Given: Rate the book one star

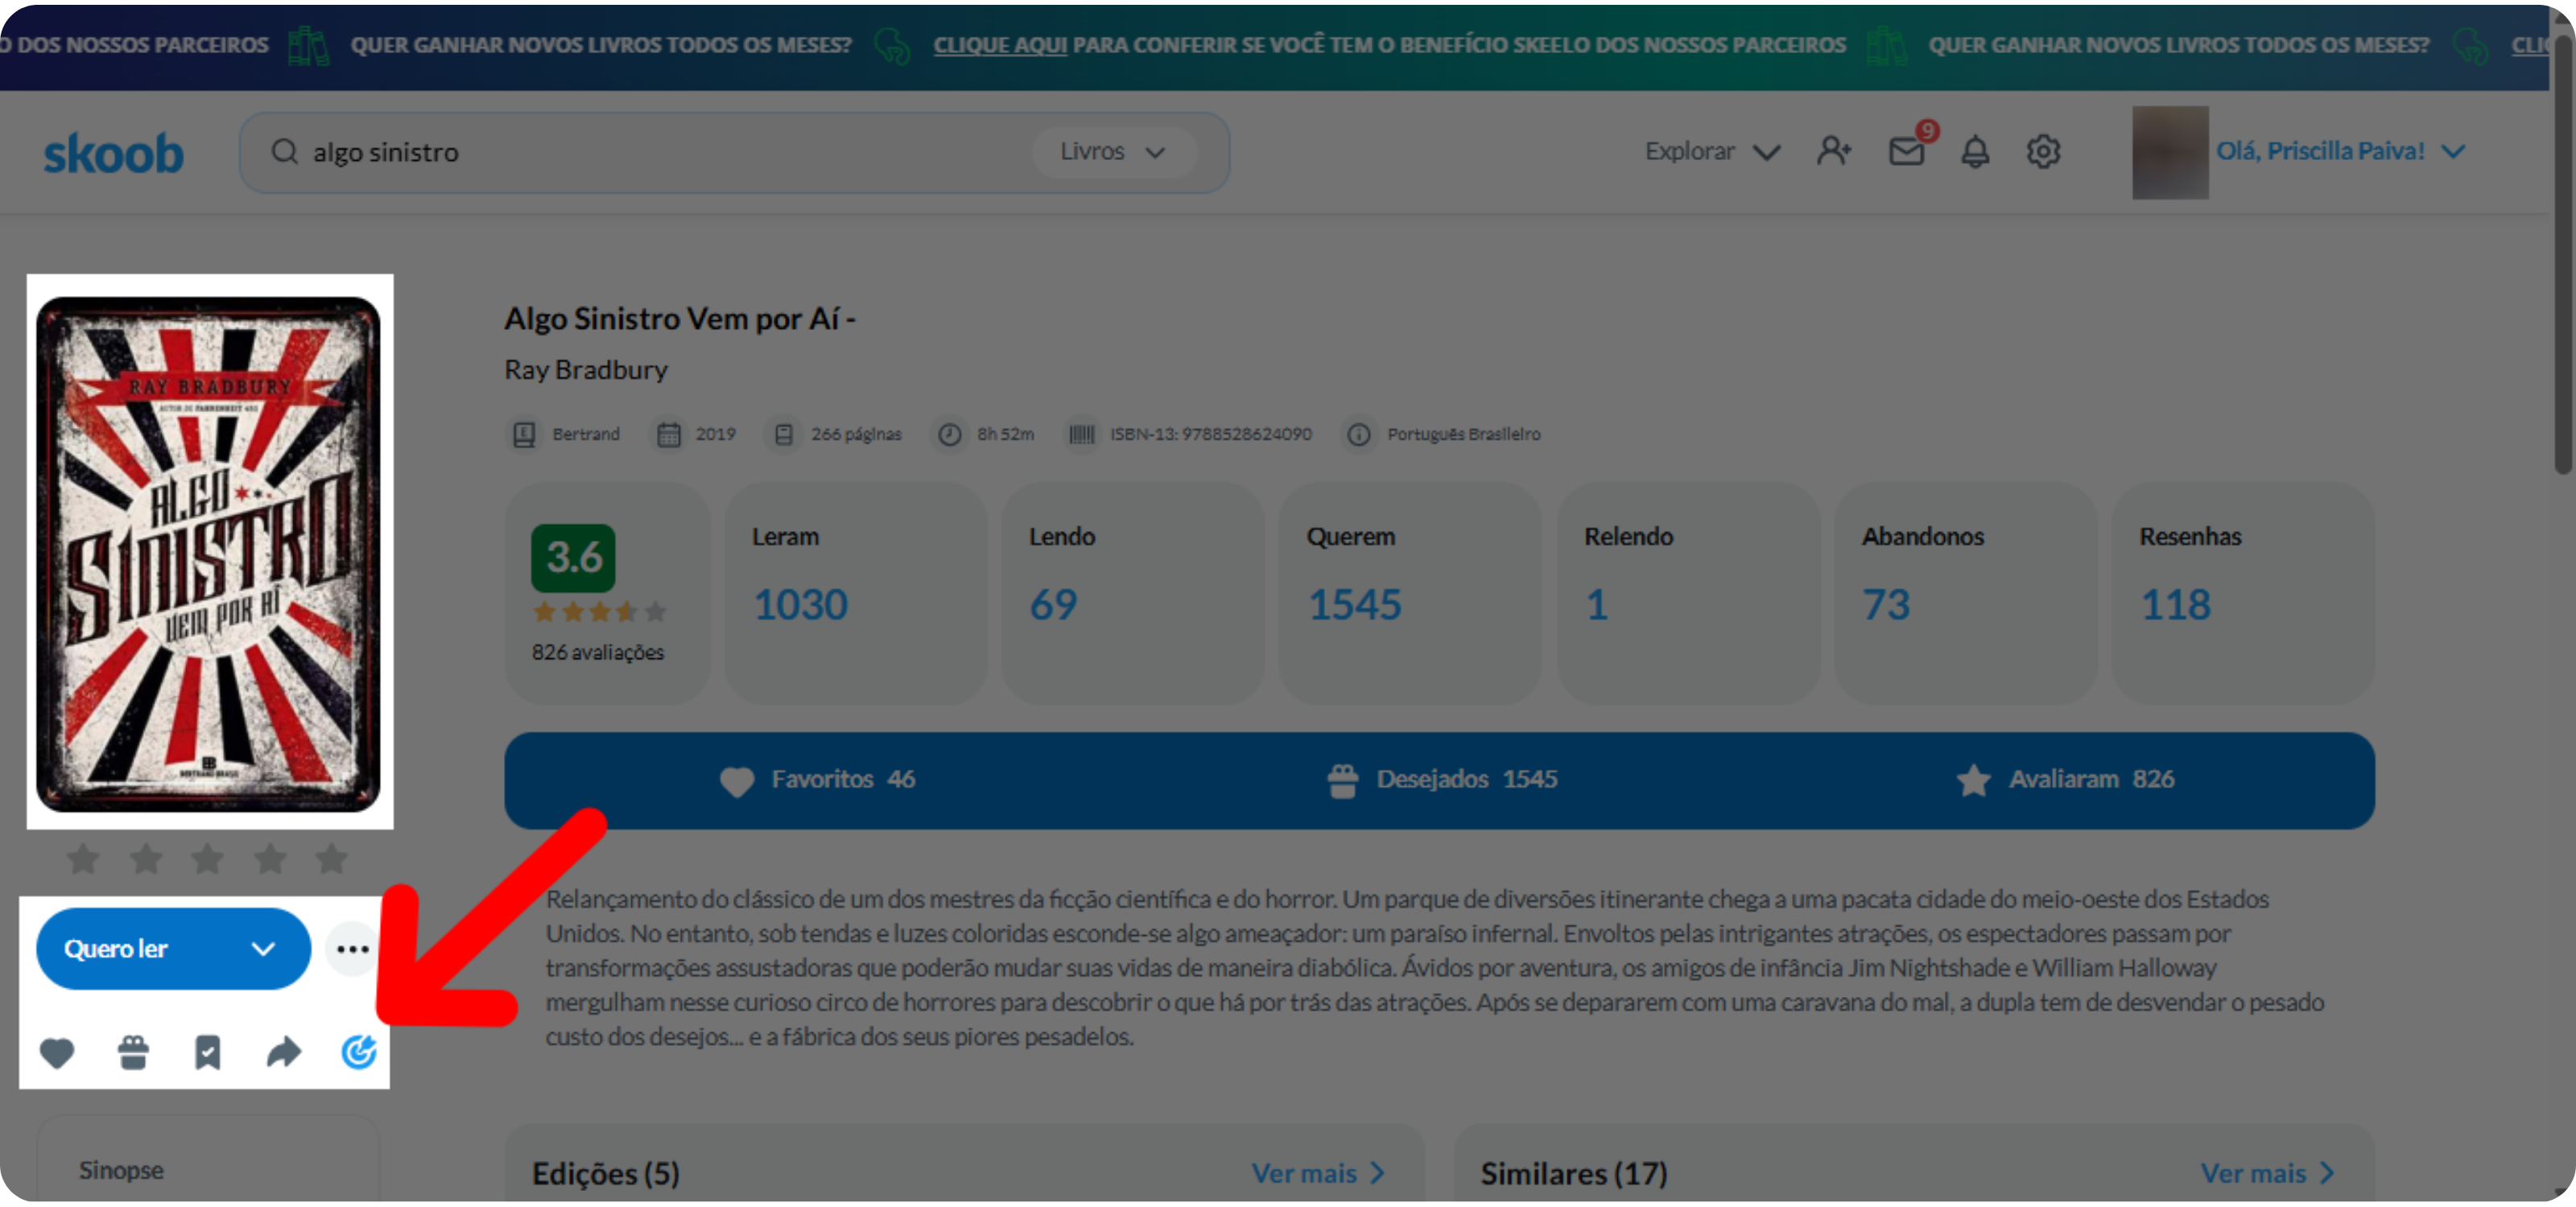Looking at the screenshot, I should 83,859.
